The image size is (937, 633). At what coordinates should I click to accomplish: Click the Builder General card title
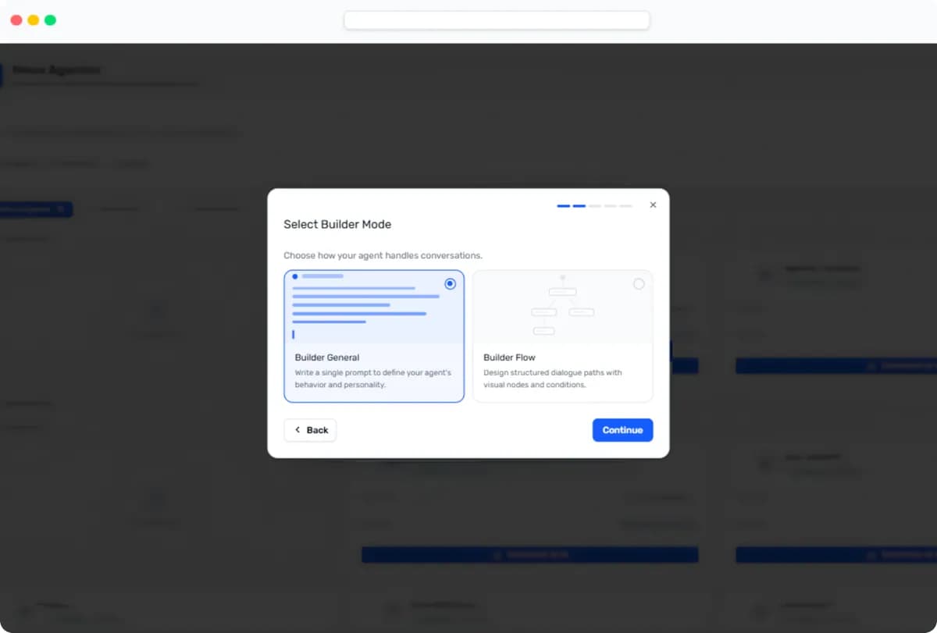(x=327, y=357)
